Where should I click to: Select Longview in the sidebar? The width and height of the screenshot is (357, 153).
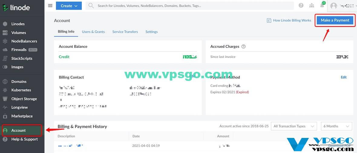(x=20, y=107)
